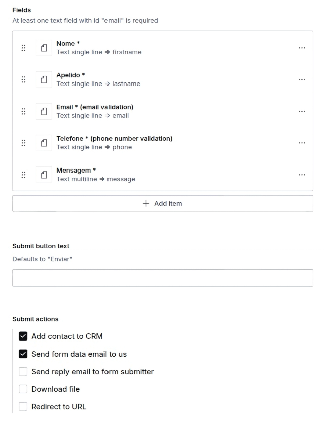This screenshot has width=324, height=425.
Task: Click drag handle for Telefone field
Action: pos(23,143)
